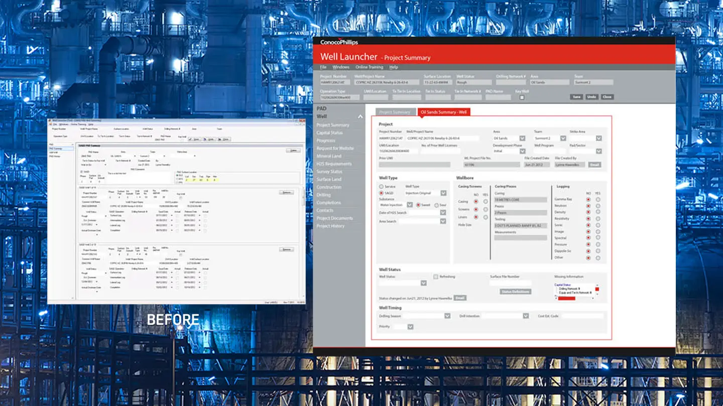The image size is (723, 406).
Task: Expand the Pad/Sector dropdown
Action: (x=598, y=151)
